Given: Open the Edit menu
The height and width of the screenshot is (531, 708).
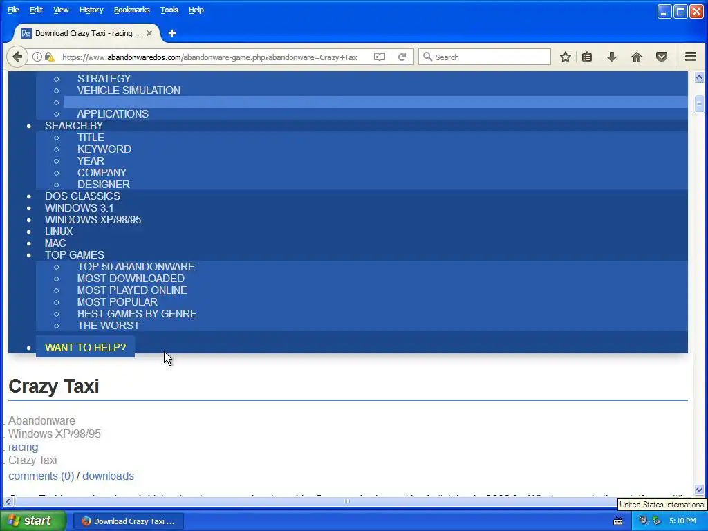Looking at the screenshot, I should [x=36, y=10].
